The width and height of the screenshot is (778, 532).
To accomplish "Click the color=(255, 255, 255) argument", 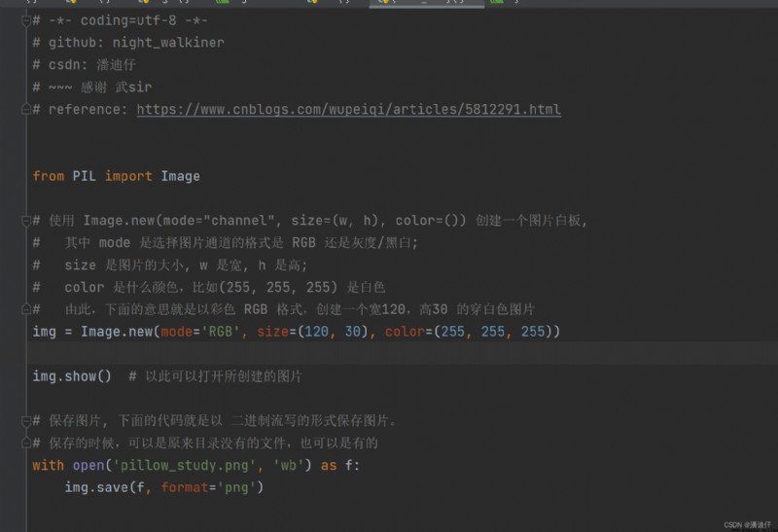I will 469,332.
